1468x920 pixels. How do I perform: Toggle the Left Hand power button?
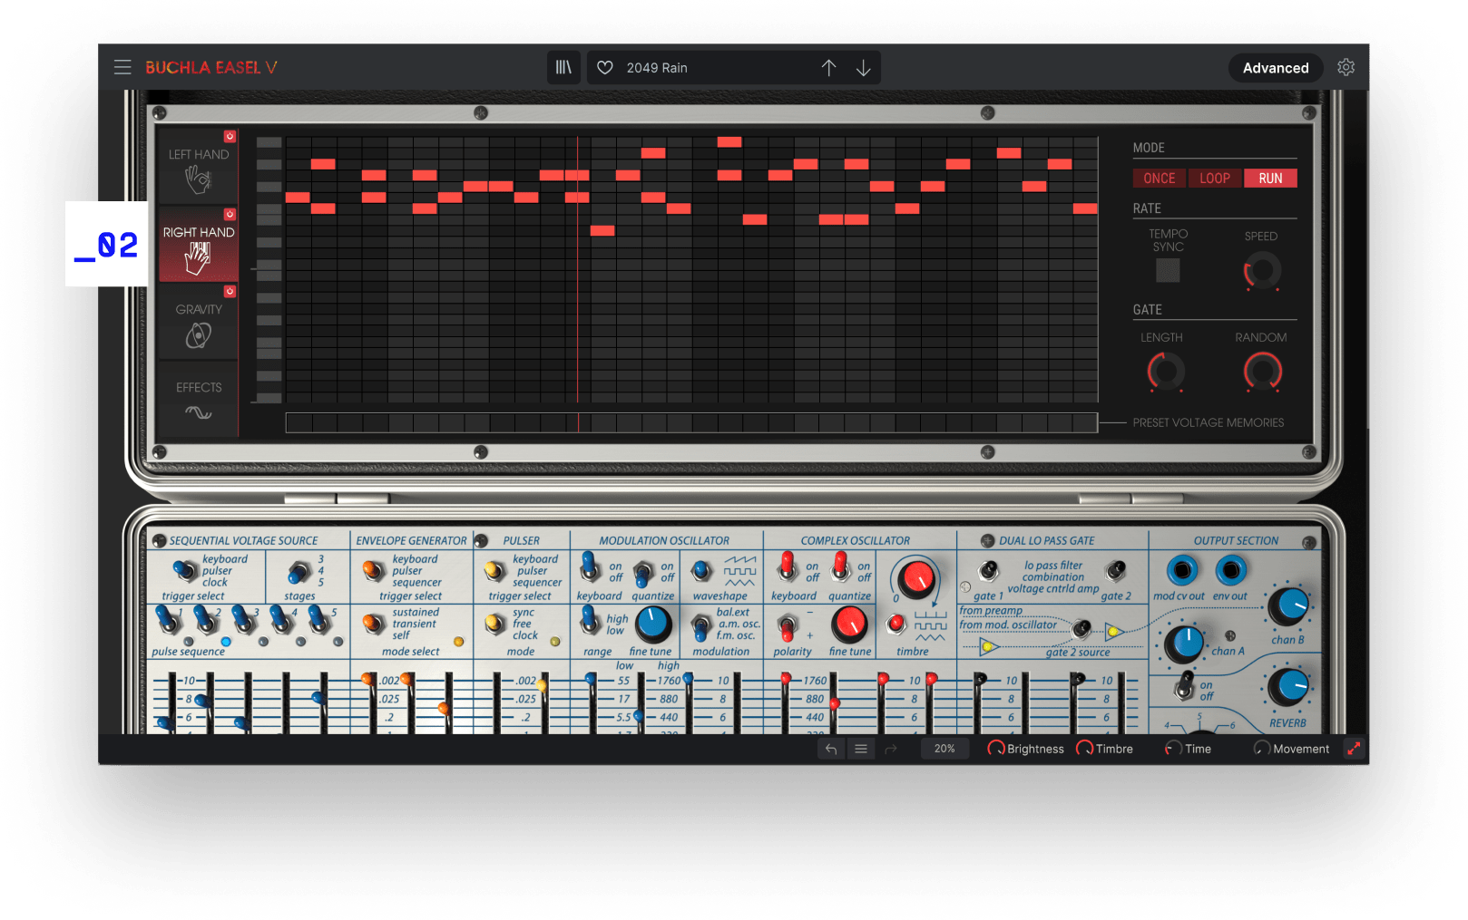click(230, 137)
